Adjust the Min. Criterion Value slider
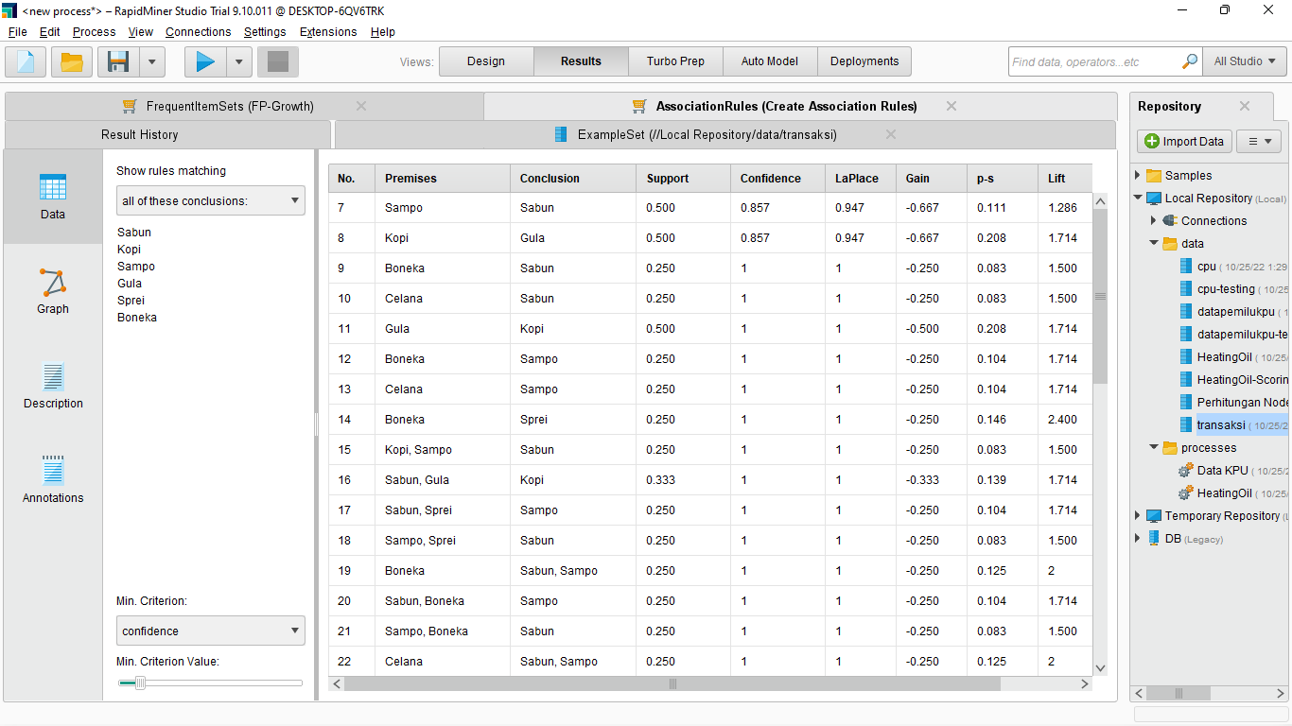The height and width of the screenshot is (726, 1292). point(140,682)
